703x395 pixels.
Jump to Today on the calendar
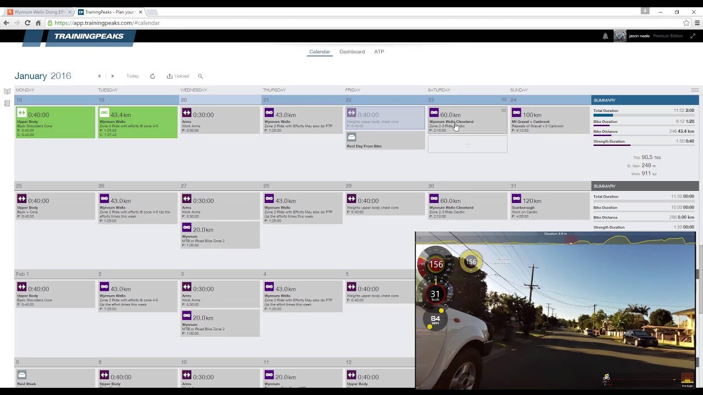(x=132, y=76)
